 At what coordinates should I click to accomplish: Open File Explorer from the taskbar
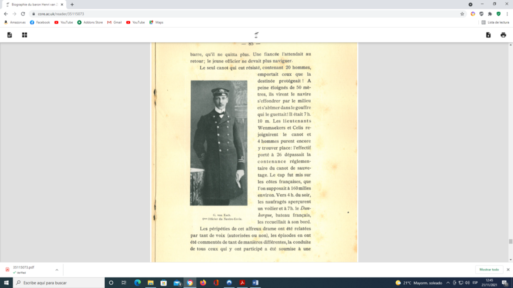(x=150, y=283)
